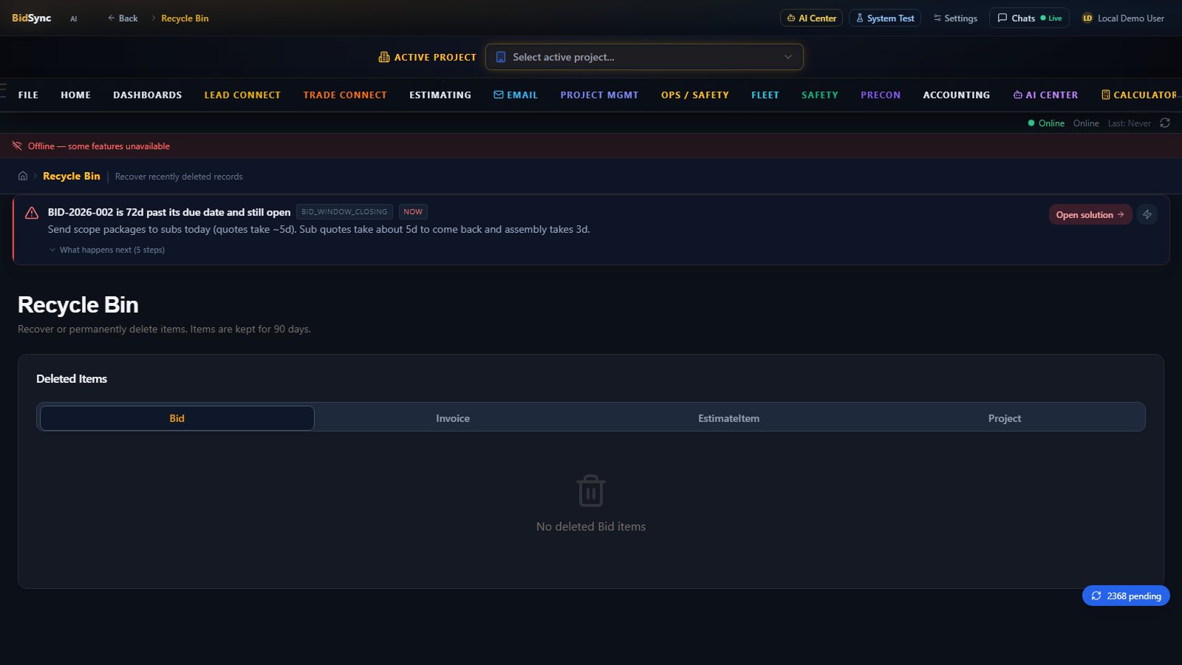Click the home icon in breadcrumb
The image size is (1182, 665).
pyautogui.click(x=23, y=176)
